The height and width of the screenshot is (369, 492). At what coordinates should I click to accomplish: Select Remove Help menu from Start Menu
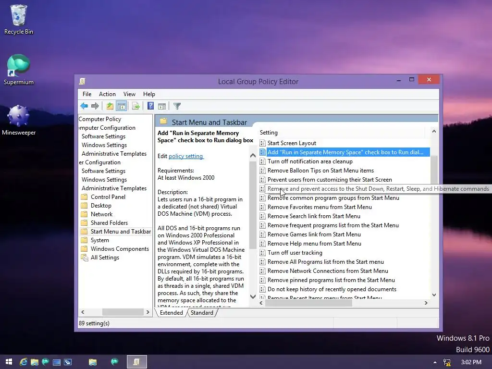(x=314, y=244)
